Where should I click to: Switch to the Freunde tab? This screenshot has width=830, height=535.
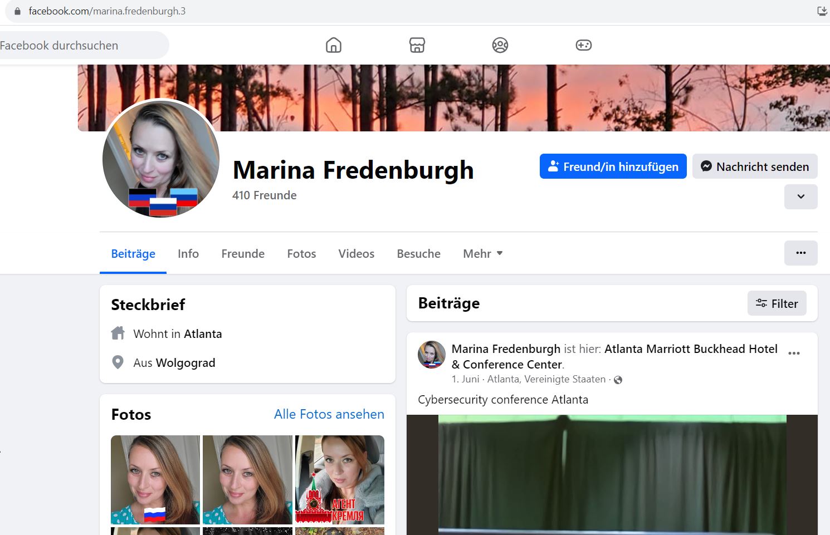243,254
